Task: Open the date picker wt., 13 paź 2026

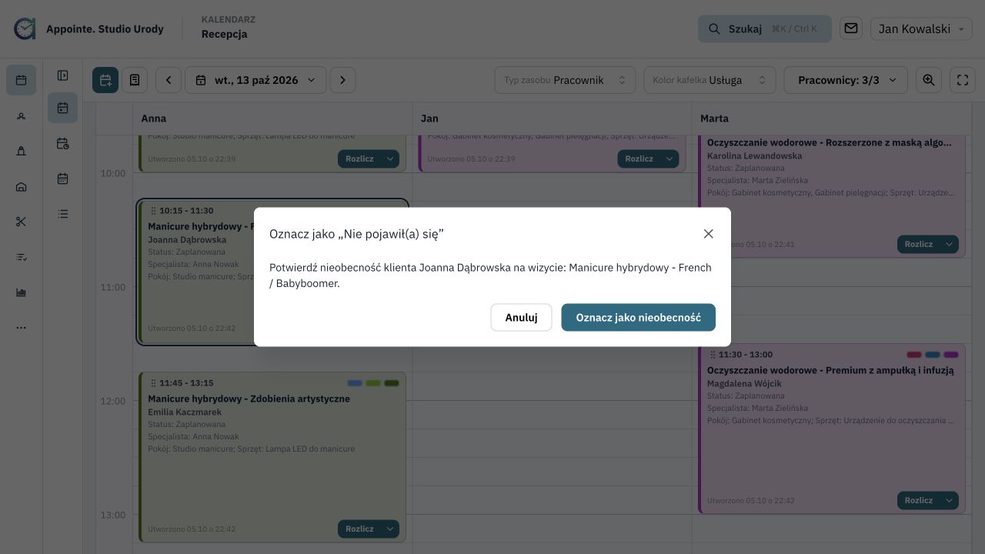Action: coord(255,80)
